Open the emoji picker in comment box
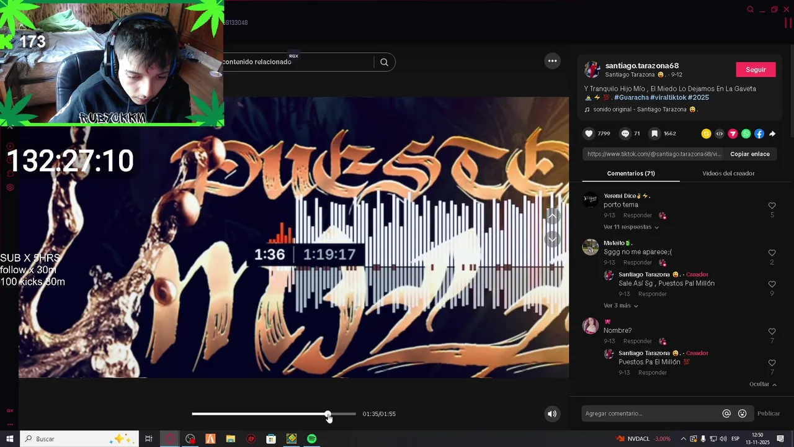This screenshot has width=794, height=447. point(743,413)
